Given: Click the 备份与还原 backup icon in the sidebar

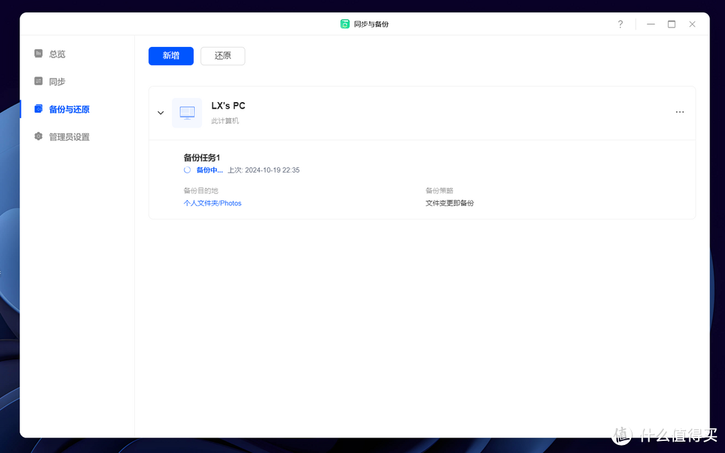Looking at the screenshot, I should (38, 109).
